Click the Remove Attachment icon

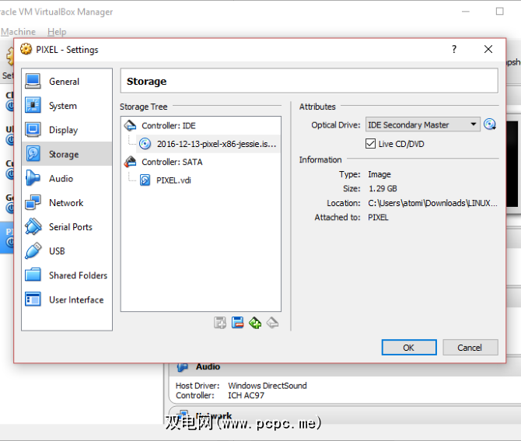pyautogui.click(x=272, y=323)
